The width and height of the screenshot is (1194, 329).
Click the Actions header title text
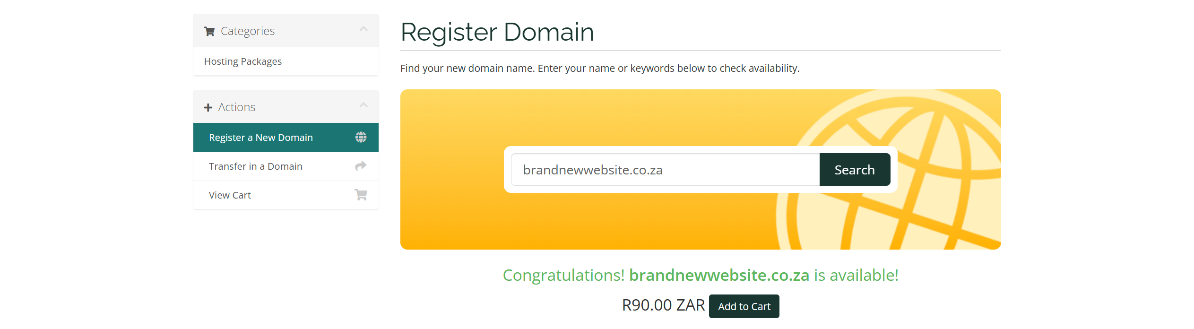pos(237,107)
